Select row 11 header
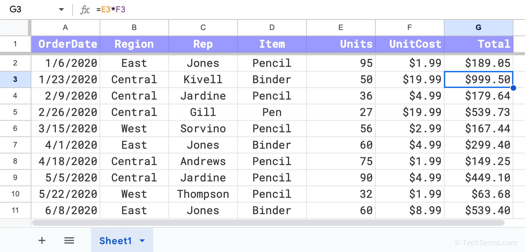The height and width of the screenshot is (252, 525). [15, 210]
